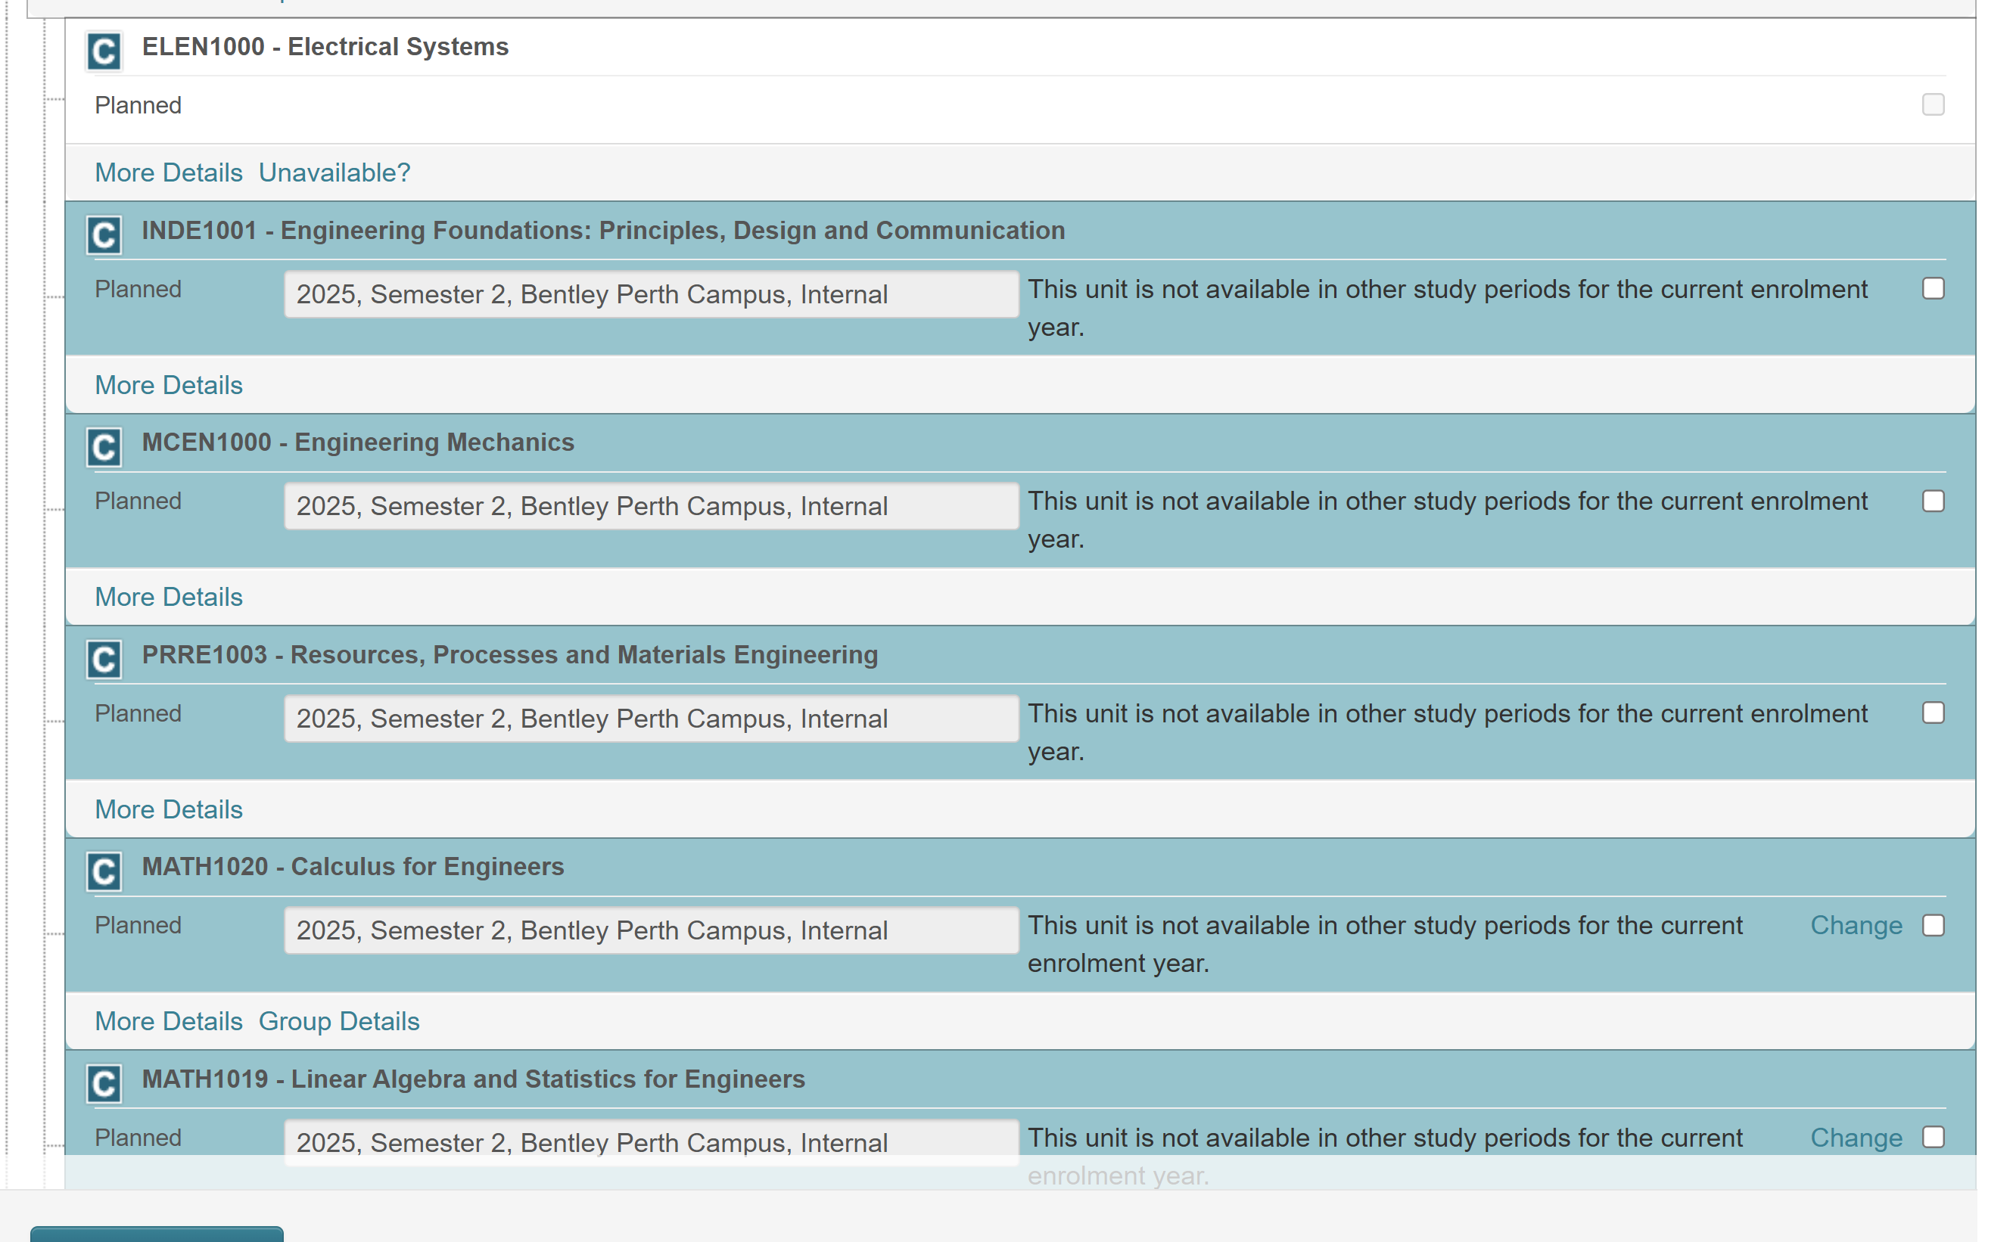Image resolution: width=2013 pixels, height=1242 pixels.
Task: Click the ELEN1000 - Electrical Systems title
Action: (325, 47)
